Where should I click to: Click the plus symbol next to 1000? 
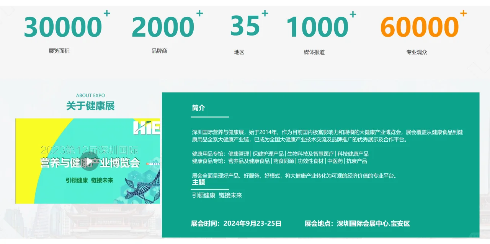coord(351,14)
